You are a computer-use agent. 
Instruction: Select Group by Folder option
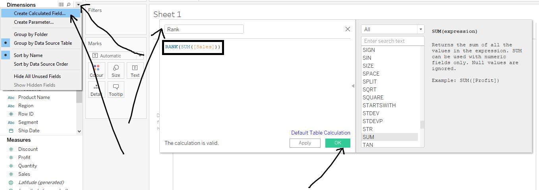click(31, 34)
